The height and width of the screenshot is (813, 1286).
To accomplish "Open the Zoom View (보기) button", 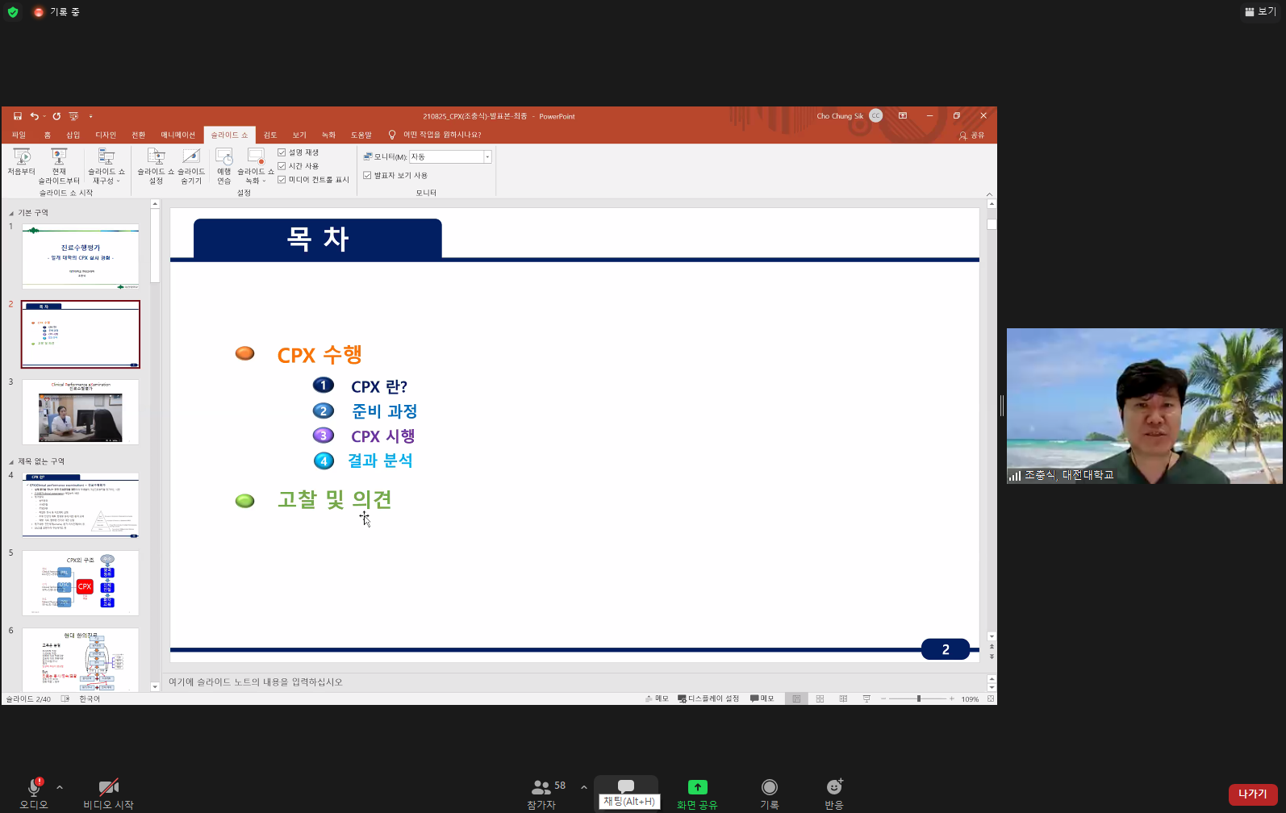I will [x=1261, y=11].
